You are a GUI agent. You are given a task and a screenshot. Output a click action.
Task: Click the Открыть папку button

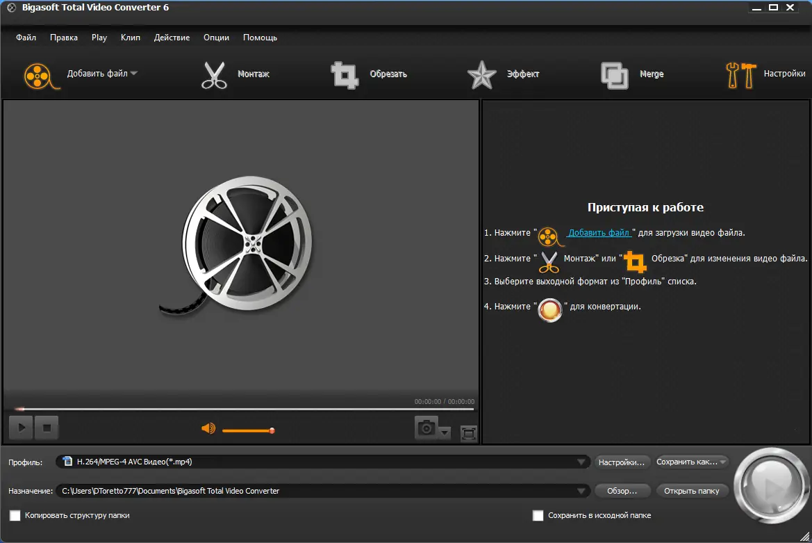click(x=692, y=490)
